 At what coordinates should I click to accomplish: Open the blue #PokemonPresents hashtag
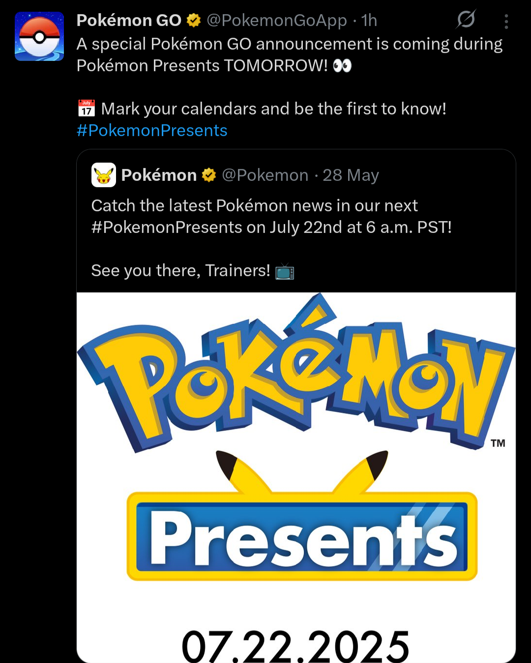pos(152,131)
